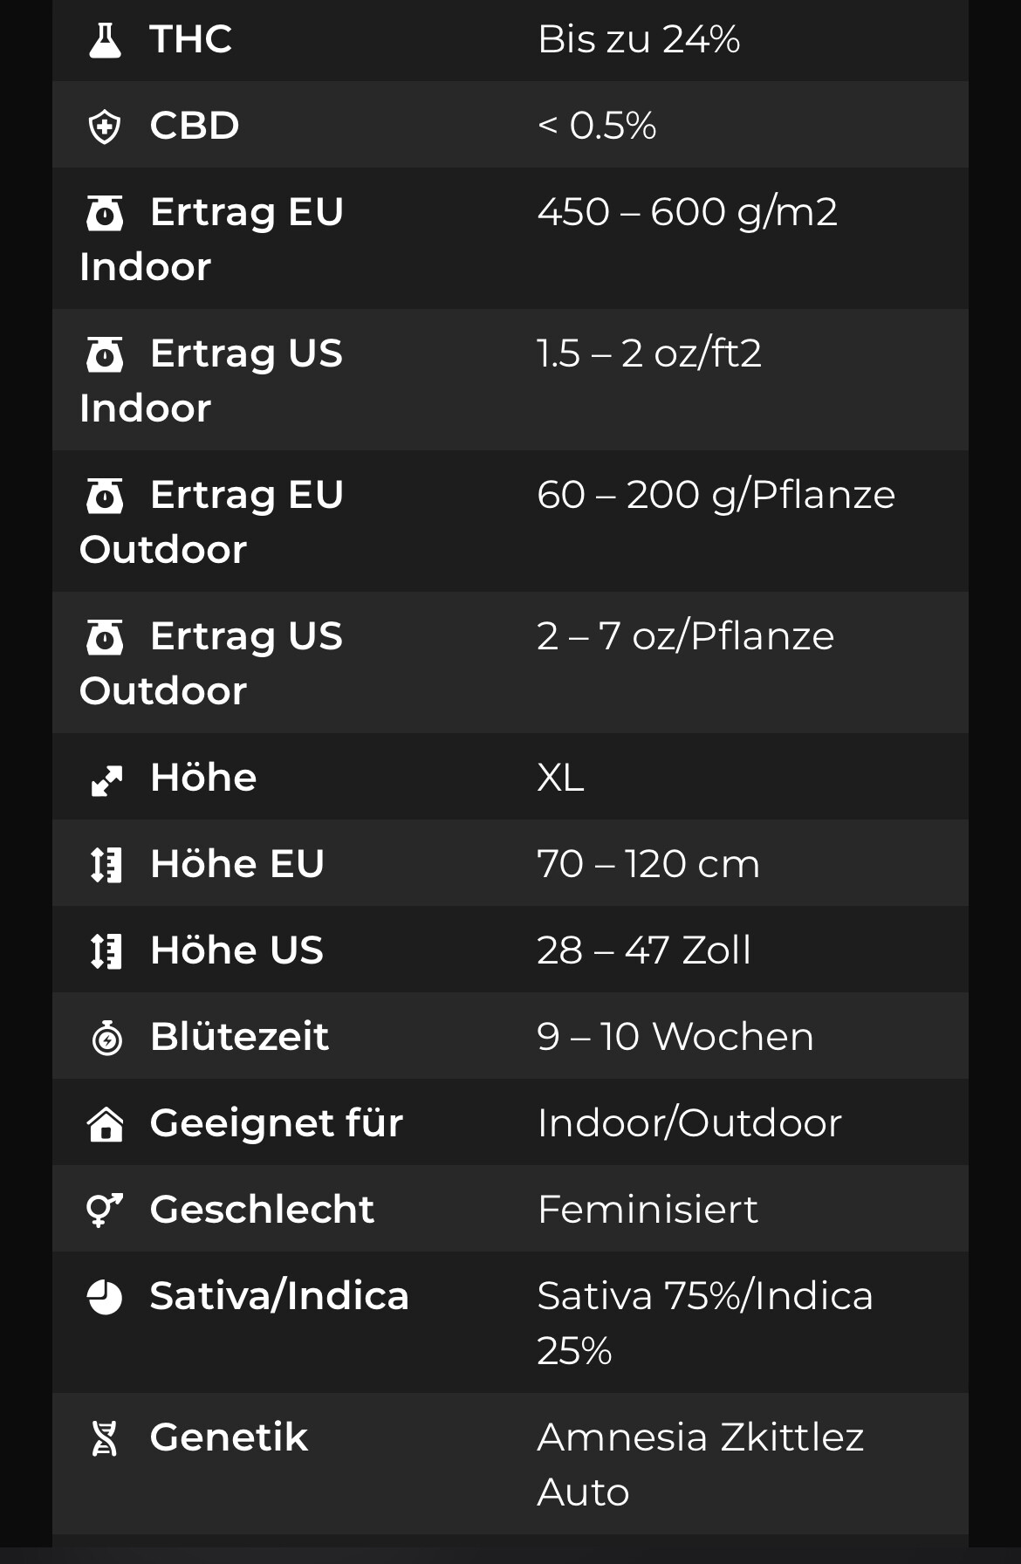Click the scale icon for Ertrag EU Indoor
The image size is (1021, 1564).
click(x=105, y=213)
